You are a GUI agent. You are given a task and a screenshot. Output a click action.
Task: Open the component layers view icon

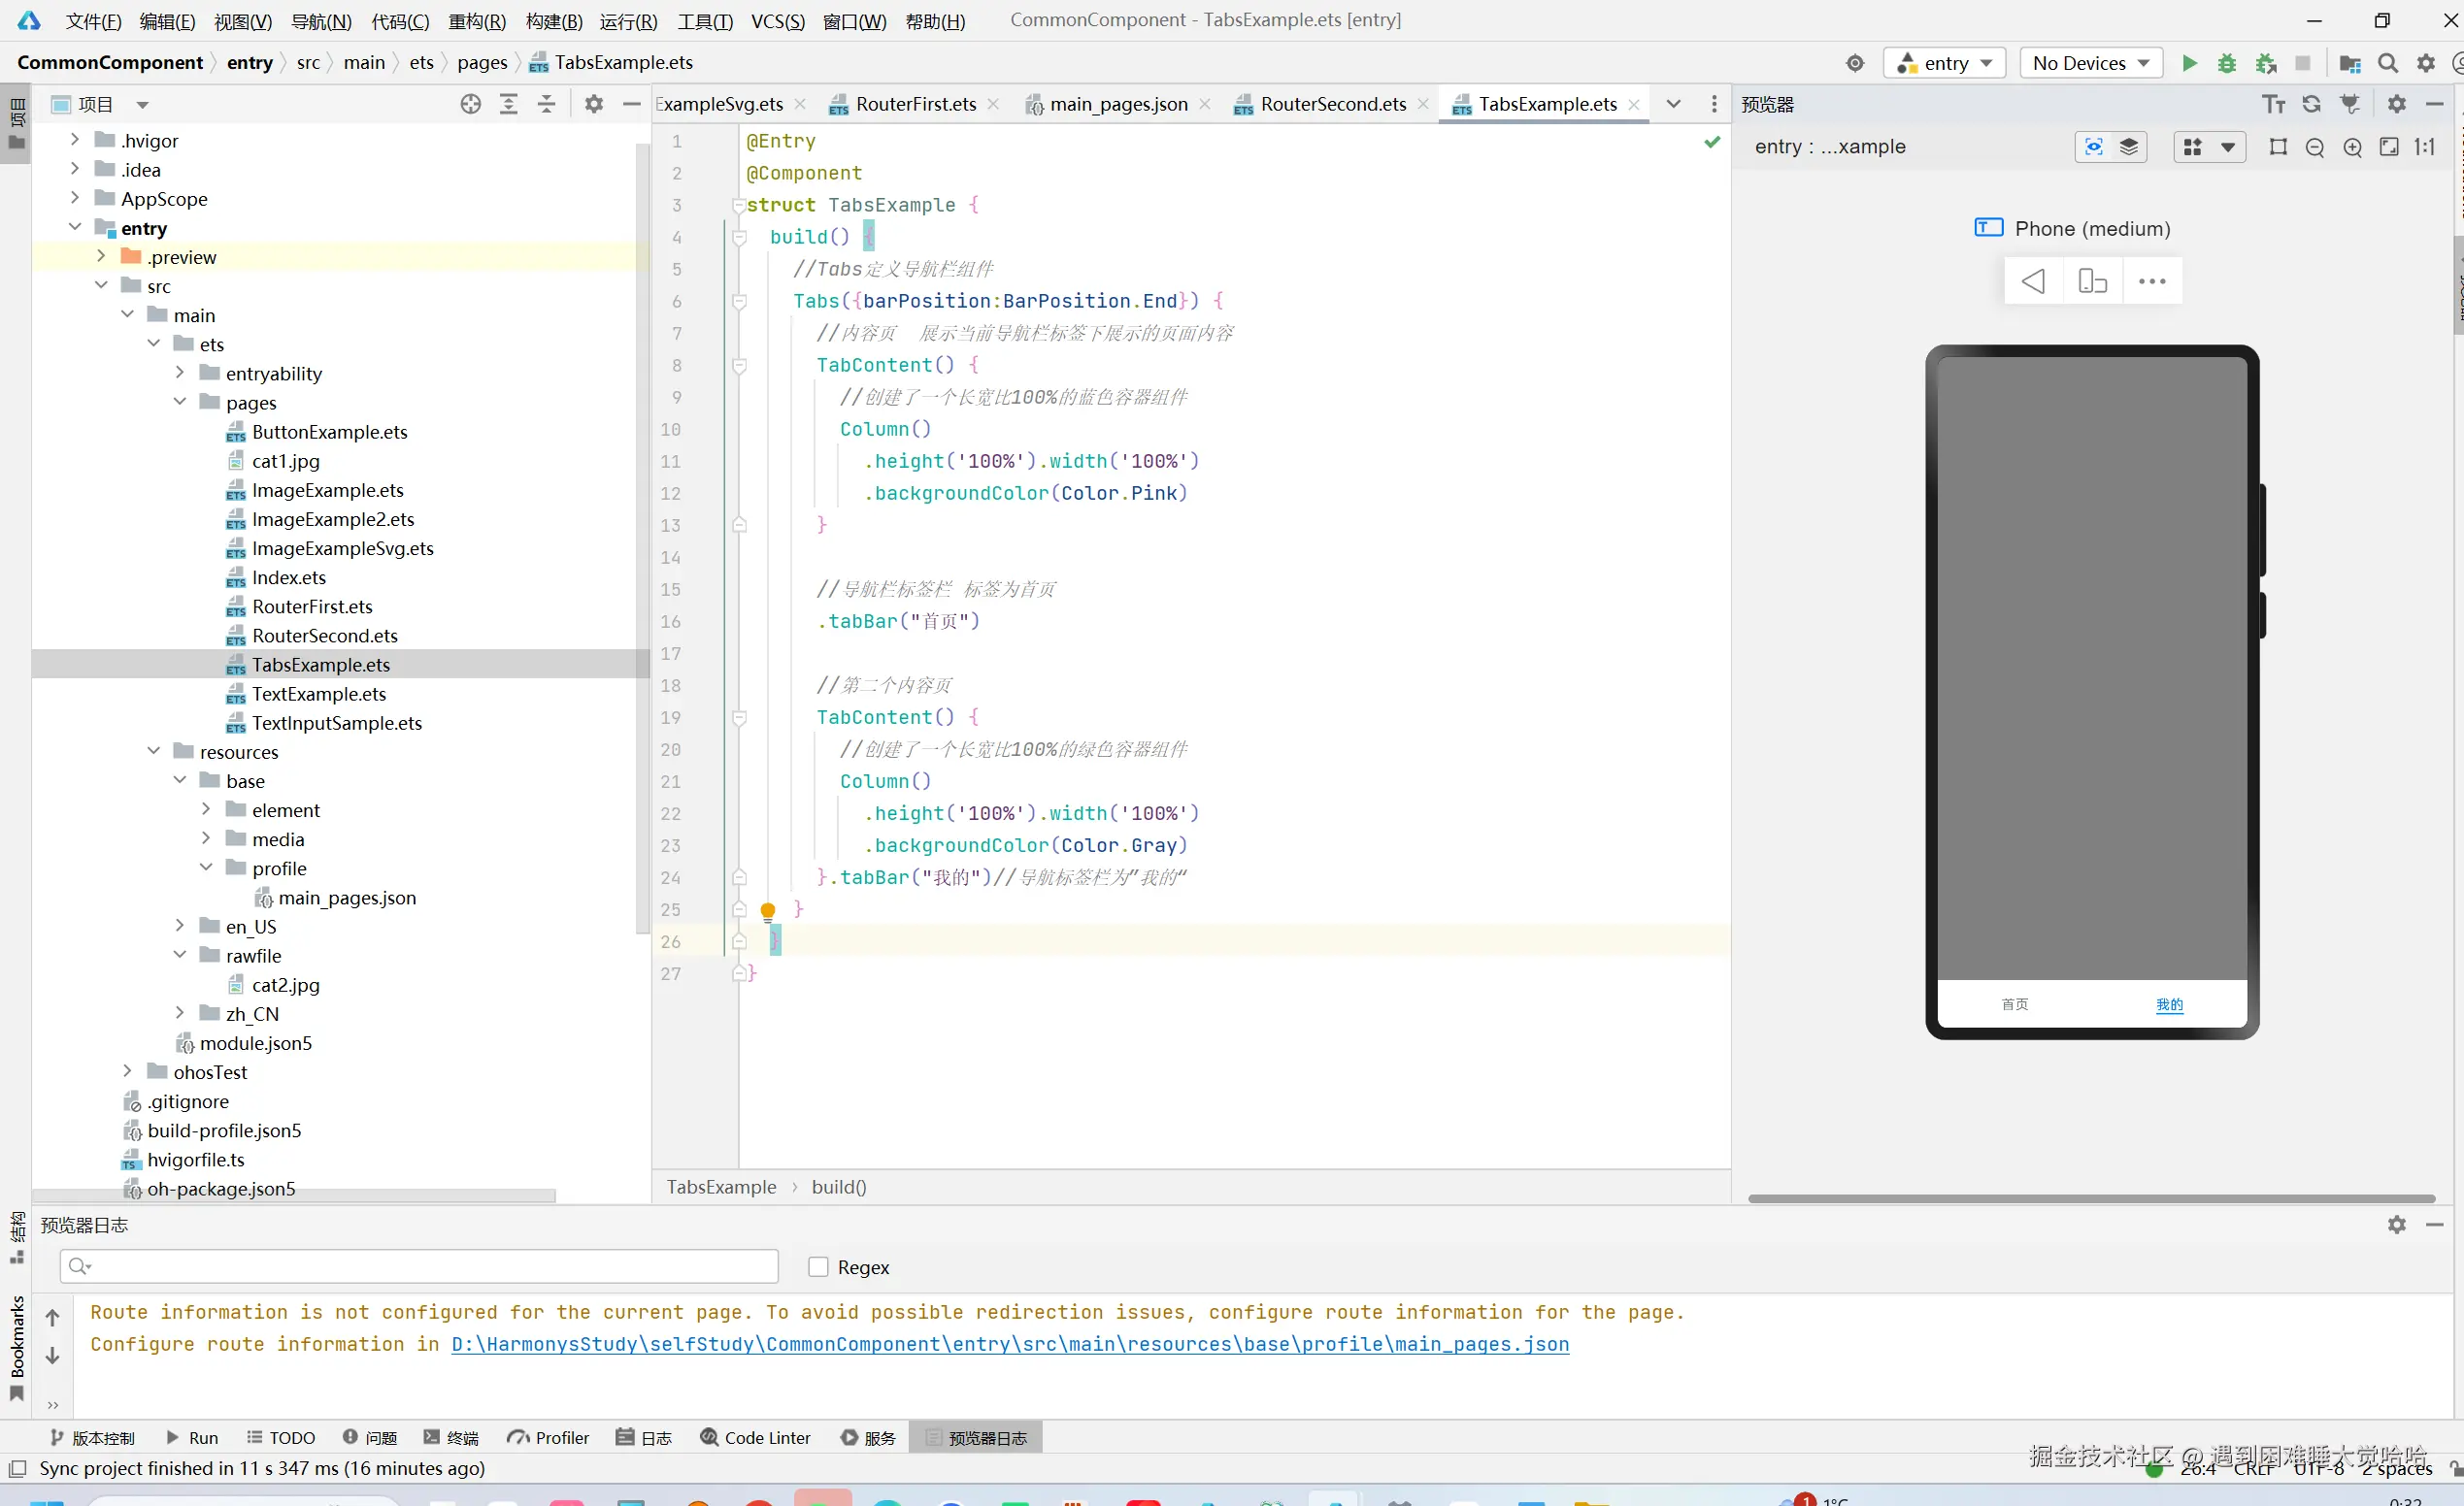(x=2129, y=147)
